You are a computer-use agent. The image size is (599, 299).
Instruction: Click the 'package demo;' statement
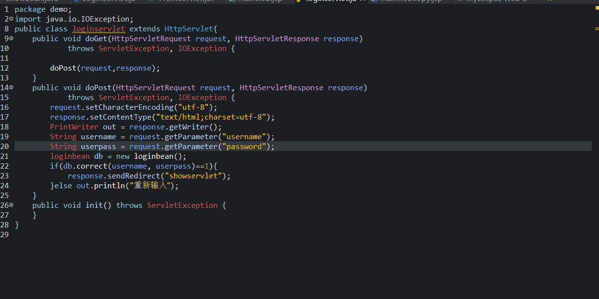pyautogui.click(x=43, y=9)
